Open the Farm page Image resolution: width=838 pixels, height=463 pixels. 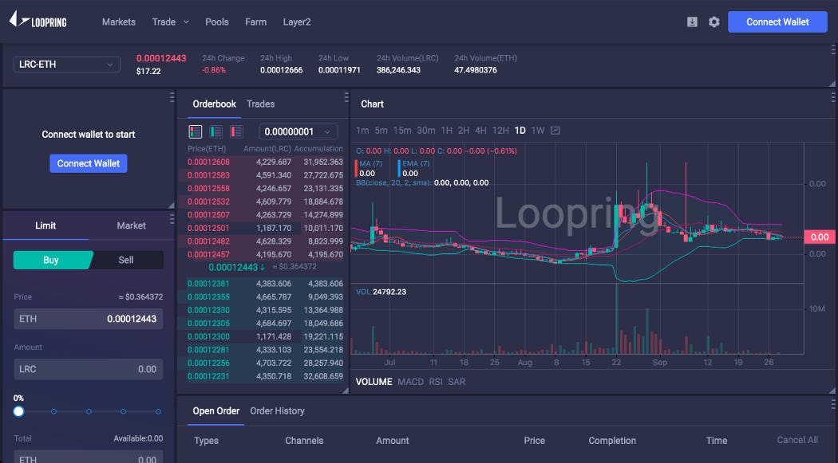(x=255, y=22)
